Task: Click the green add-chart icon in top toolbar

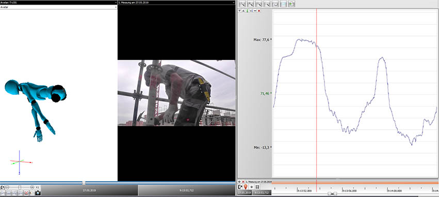Action: 292,4
